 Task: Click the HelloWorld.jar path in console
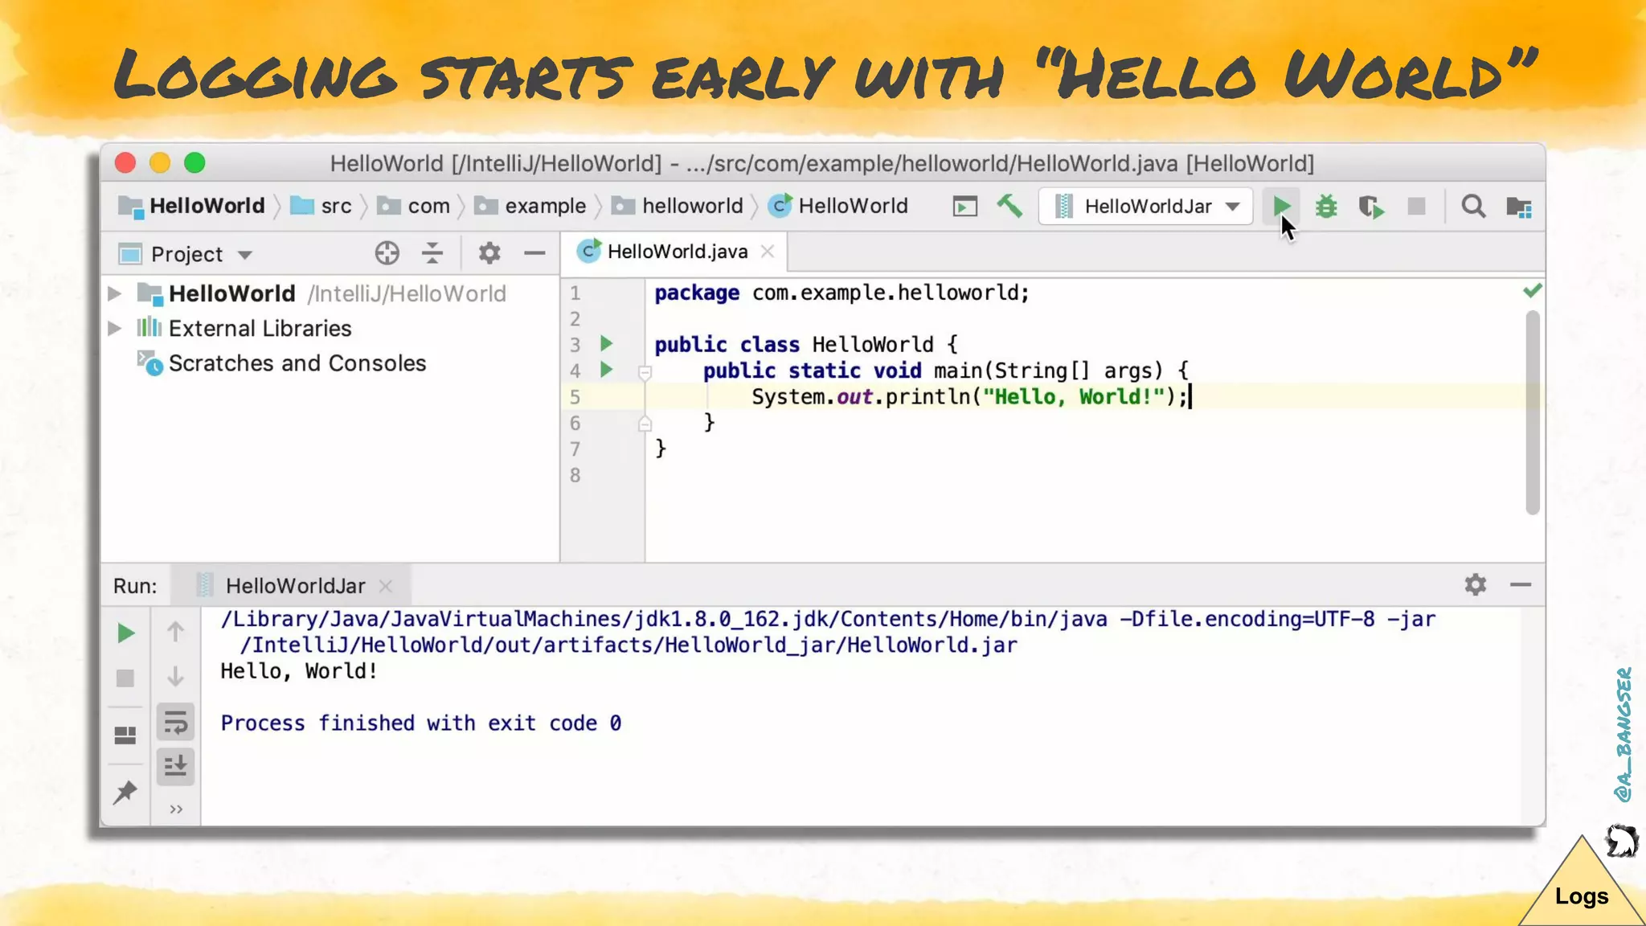[x=629, y=645]
